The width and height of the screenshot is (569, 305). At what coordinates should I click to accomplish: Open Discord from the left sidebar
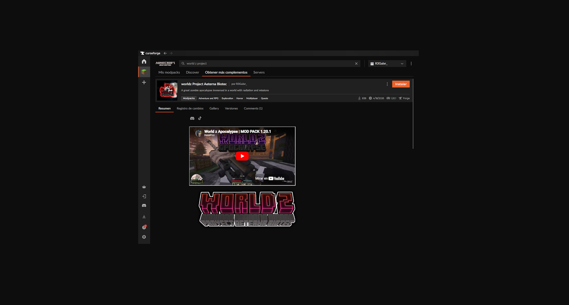144,206
